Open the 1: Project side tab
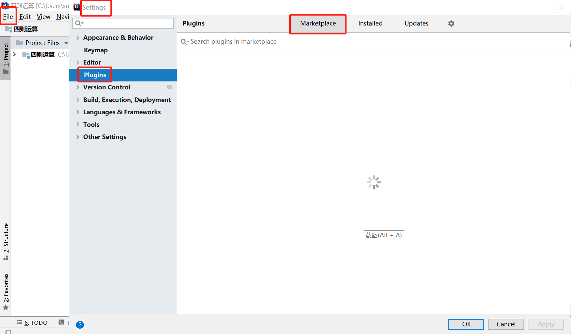571x334 pixels. [6, 59]
